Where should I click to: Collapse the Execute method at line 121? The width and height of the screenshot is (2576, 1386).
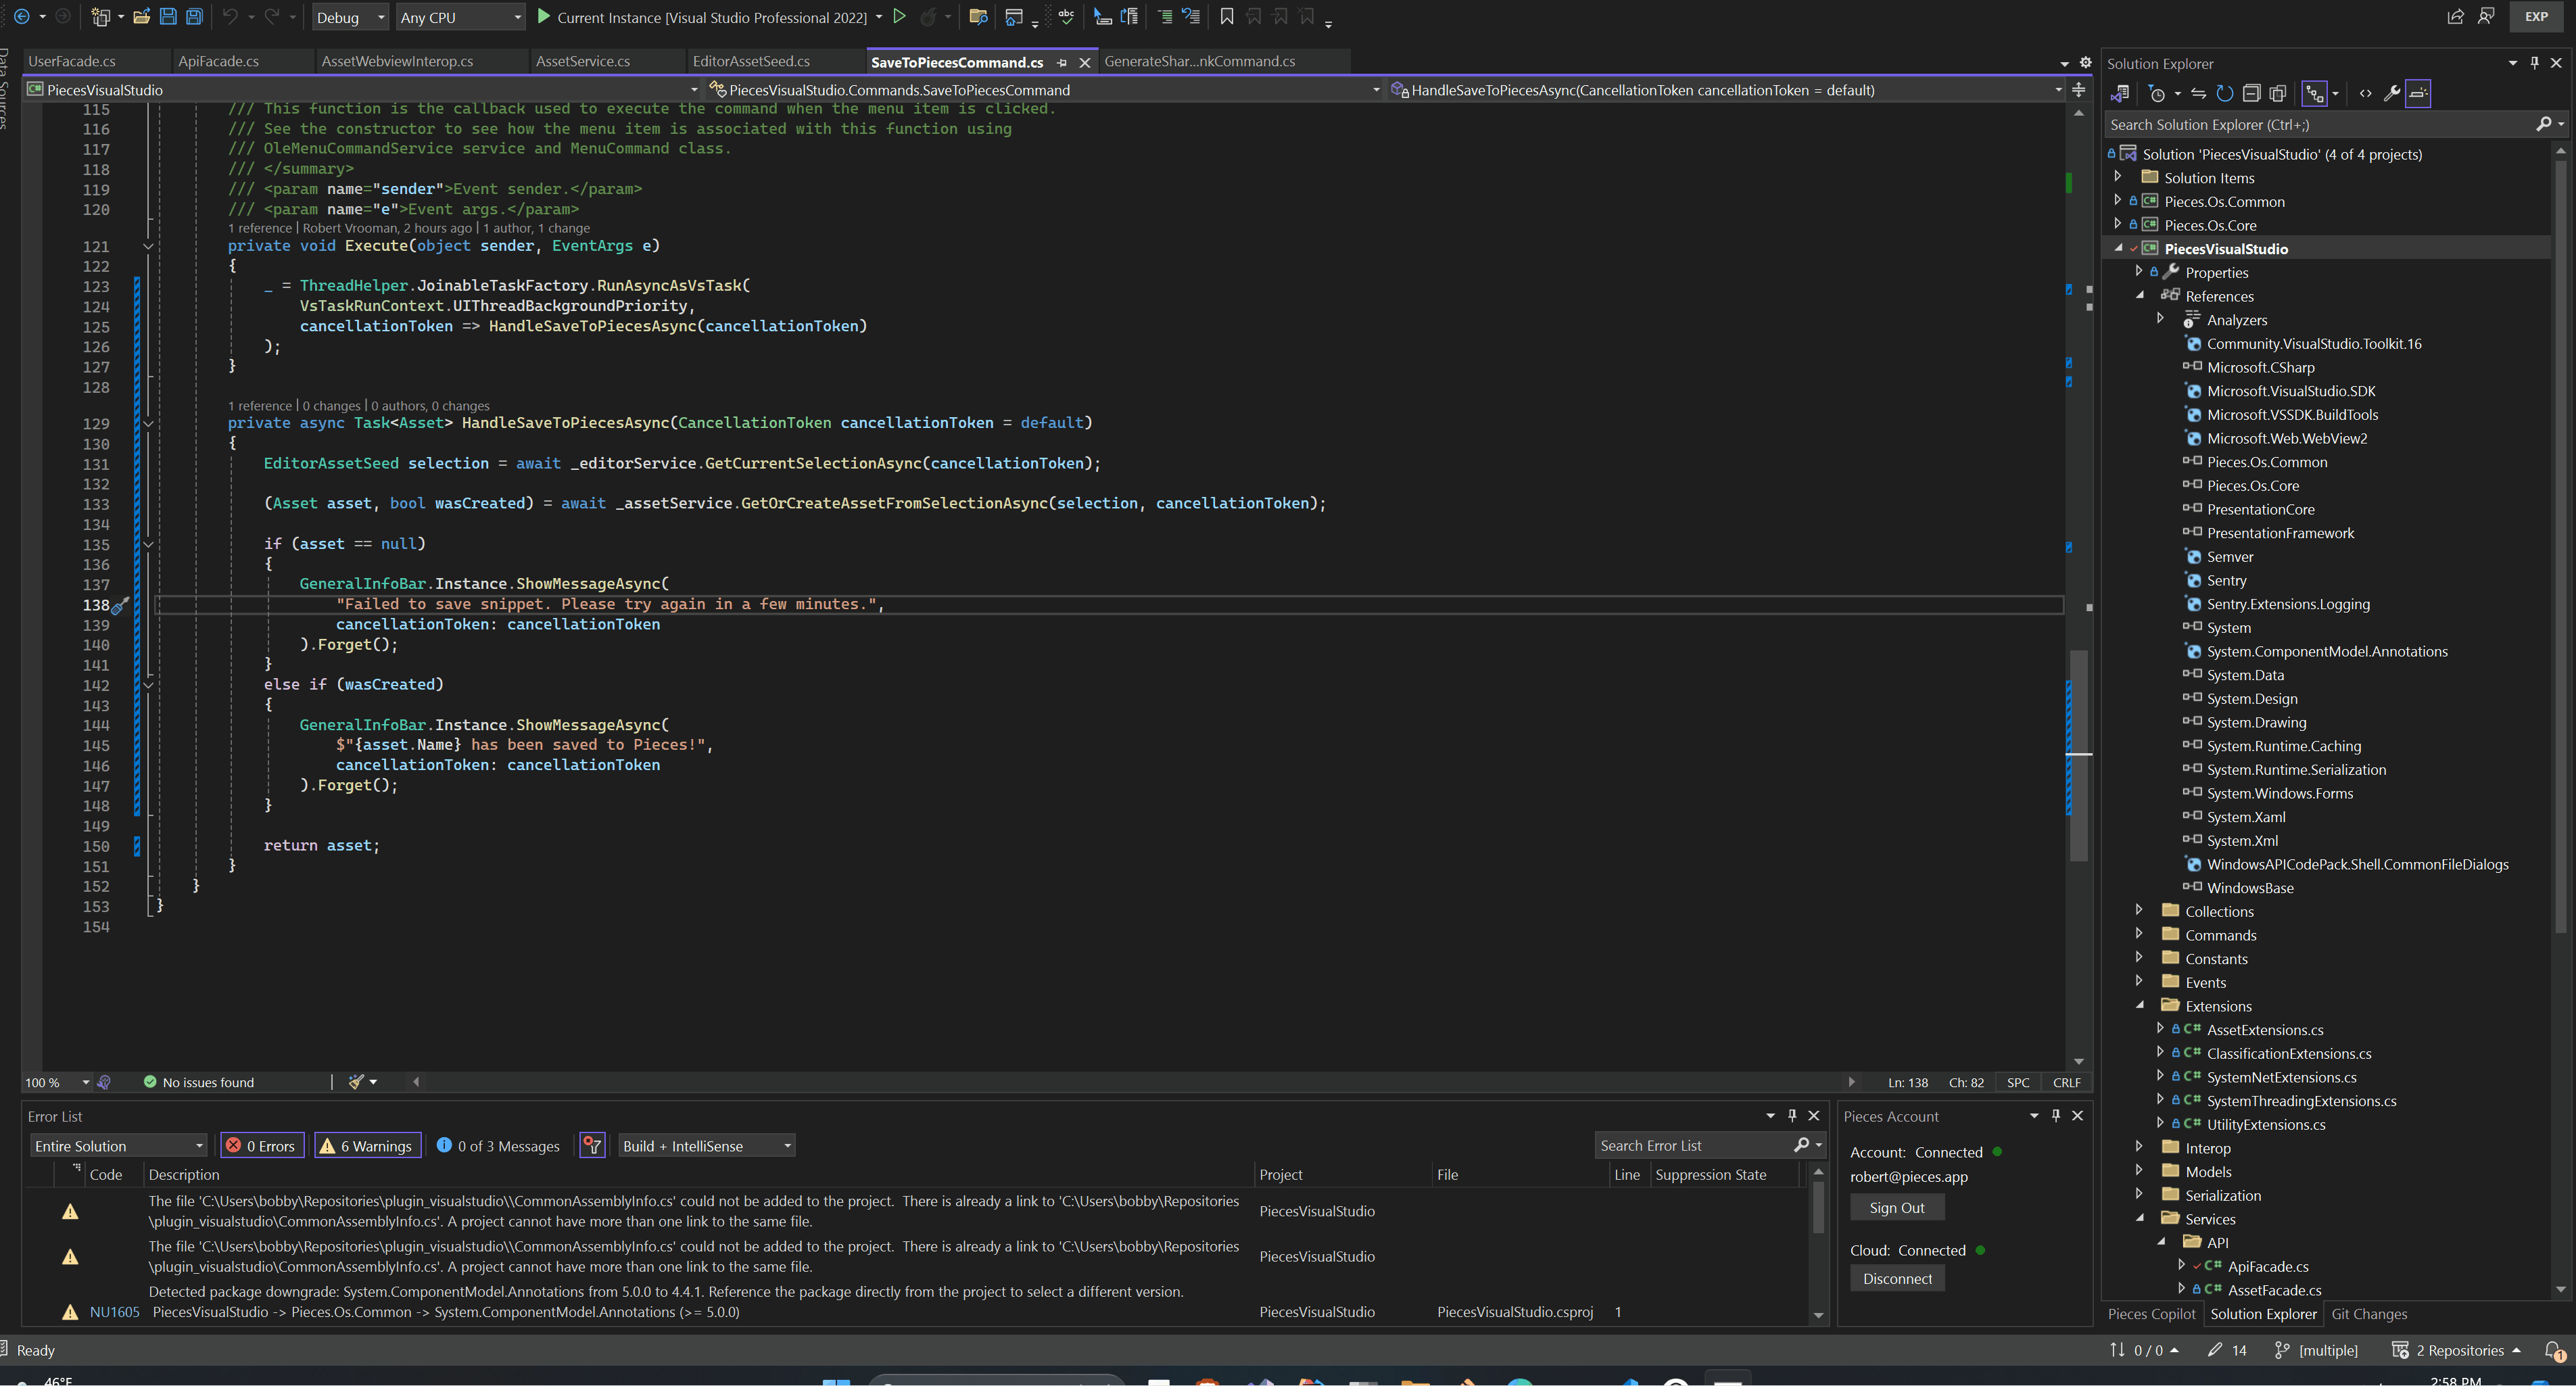(148, 246)
